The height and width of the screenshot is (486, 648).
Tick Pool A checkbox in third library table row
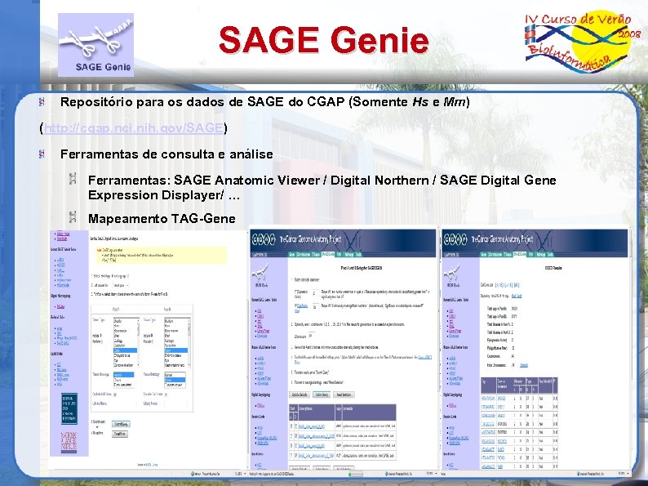coord(291,445)
